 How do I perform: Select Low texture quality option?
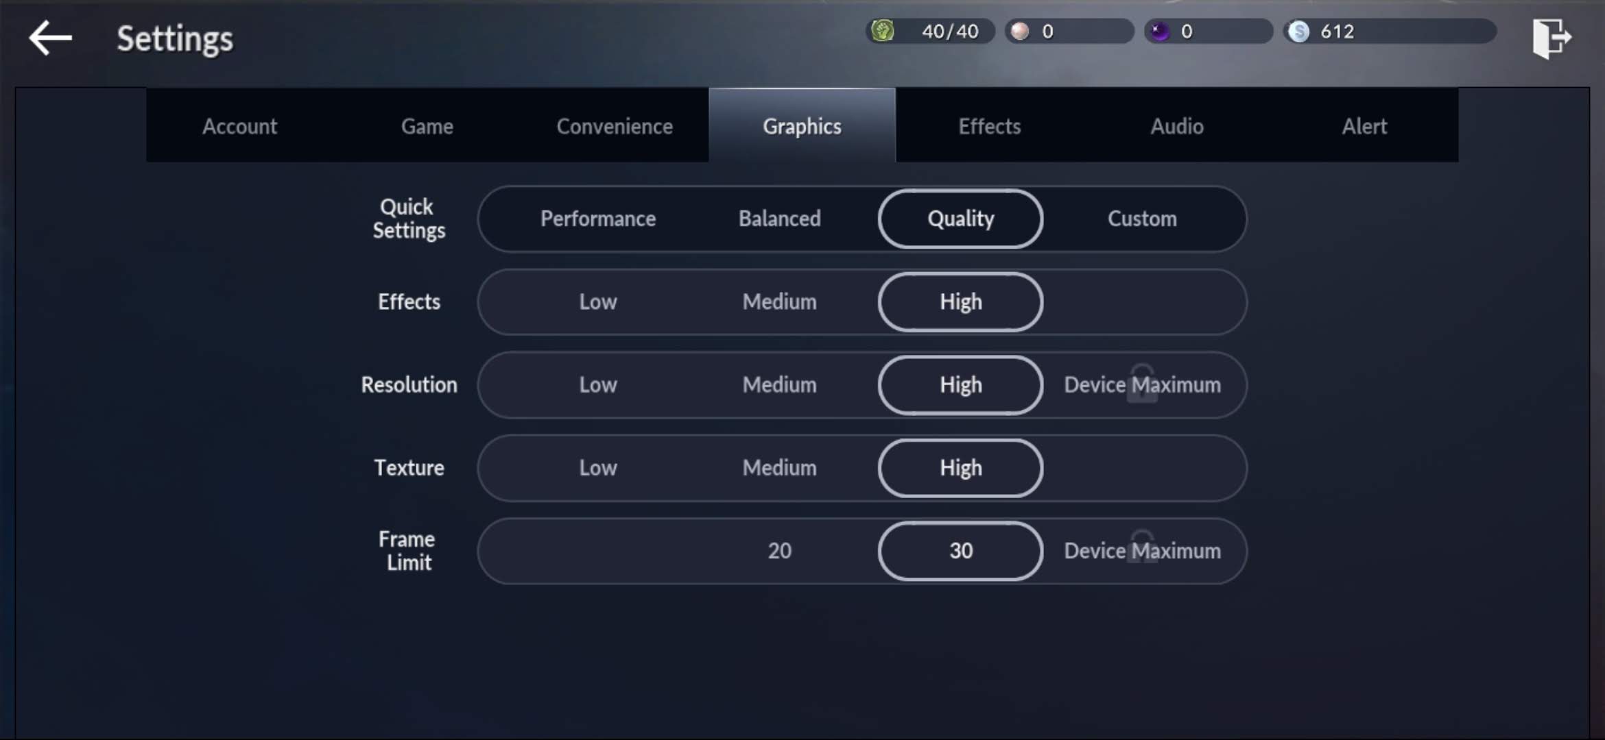(x=597, y=467)
